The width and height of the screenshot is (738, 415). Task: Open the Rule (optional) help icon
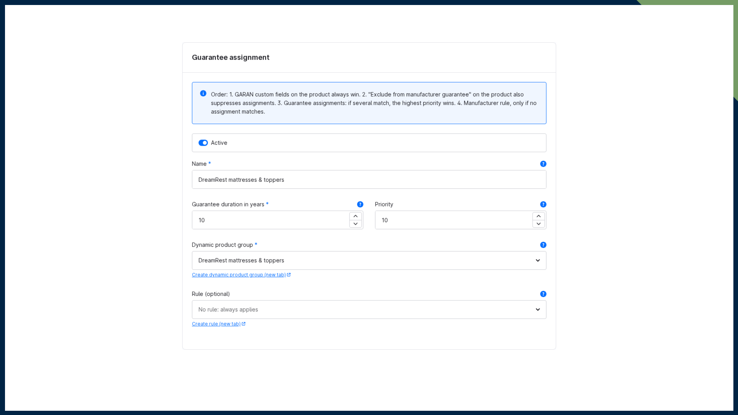pyautogui.click(x=543, y=294)
